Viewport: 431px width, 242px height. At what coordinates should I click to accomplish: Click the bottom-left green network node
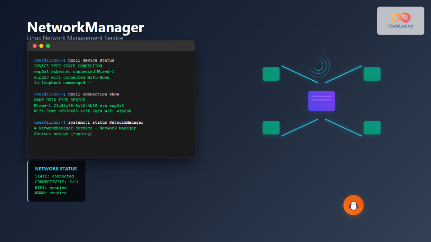[x=271, y=128]
